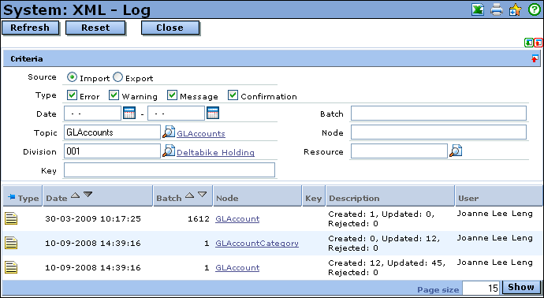Open message icon for batch 1612 row

coord(11,218)
